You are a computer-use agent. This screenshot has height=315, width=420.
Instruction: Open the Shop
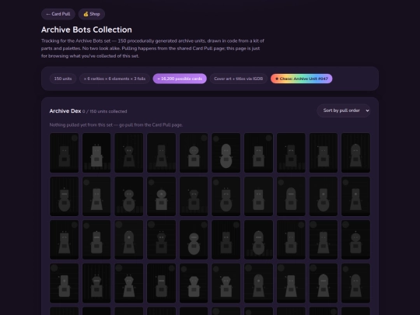pyautogui.click(x=92, y=14)
